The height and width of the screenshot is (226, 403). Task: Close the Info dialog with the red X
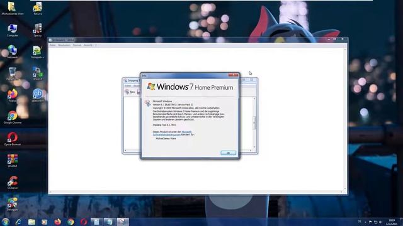(x=234, y=75)
